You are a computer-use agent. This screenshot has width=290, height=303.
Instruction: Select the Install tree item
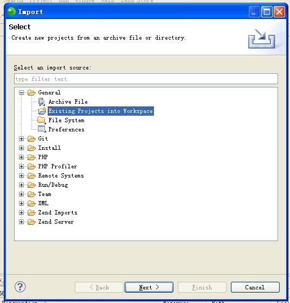[x=49, y=148]
